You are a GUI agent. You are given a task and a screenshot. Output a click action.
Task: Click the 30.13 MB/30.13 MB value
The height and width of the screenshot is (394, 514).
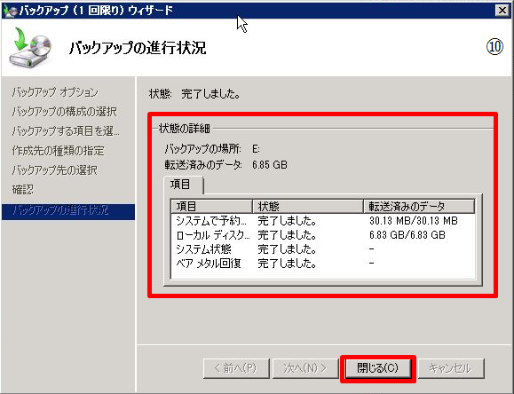coord(414,221)
